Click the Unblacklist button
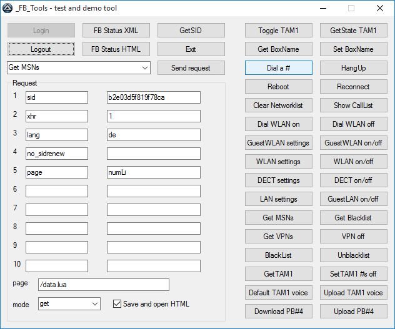This screenshot has height=329, width=395. (354, 255)
